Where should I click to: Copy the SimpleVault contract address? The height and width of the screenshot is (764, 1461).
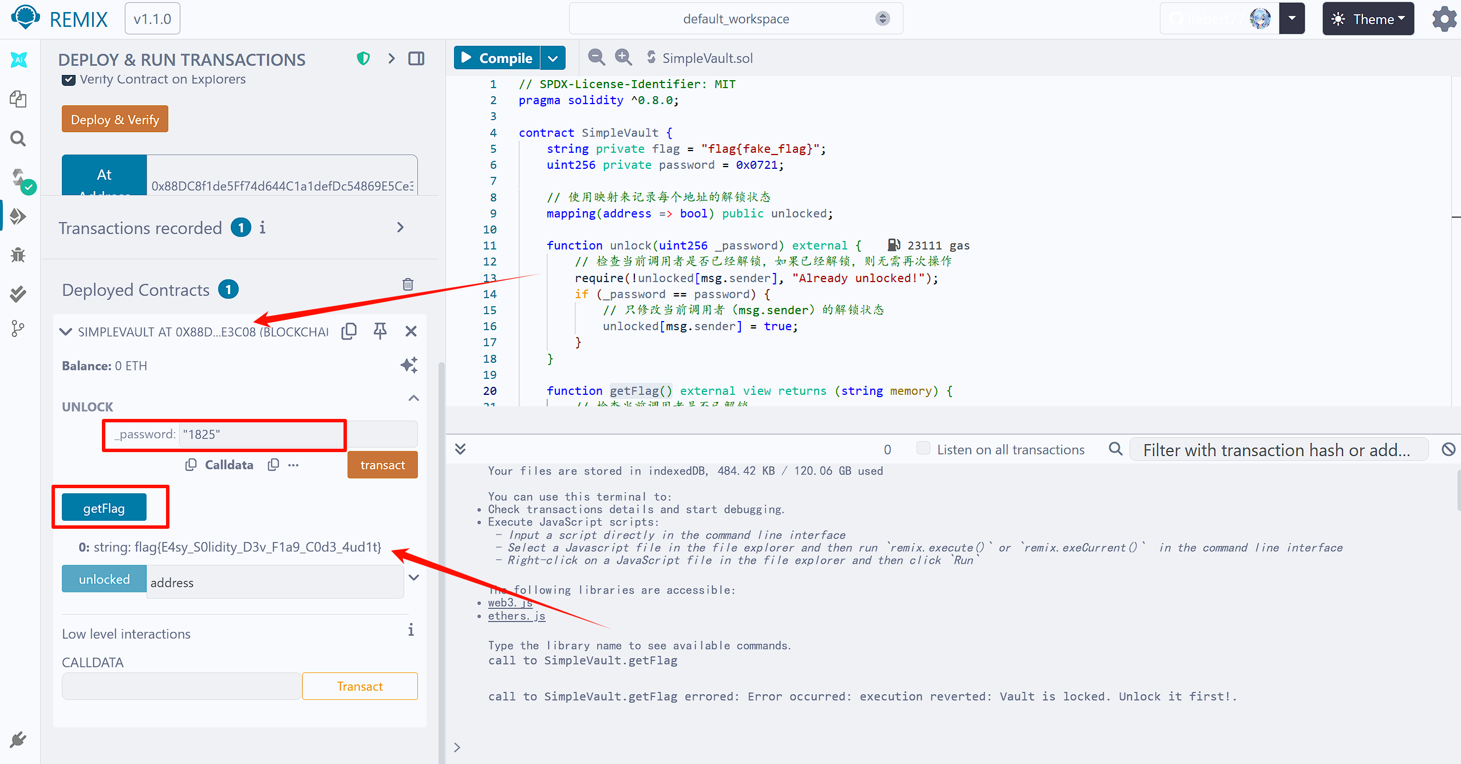(349, 331)
